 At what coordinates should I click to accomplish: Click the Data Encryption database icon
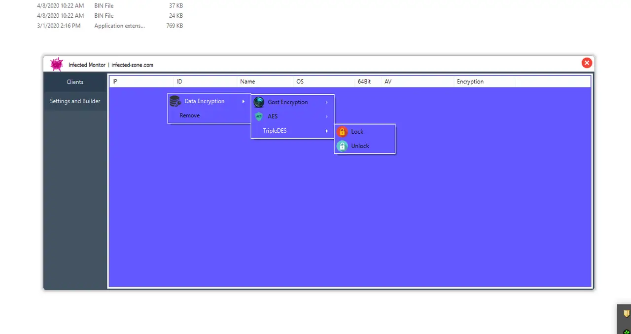[x=175, y=101]
